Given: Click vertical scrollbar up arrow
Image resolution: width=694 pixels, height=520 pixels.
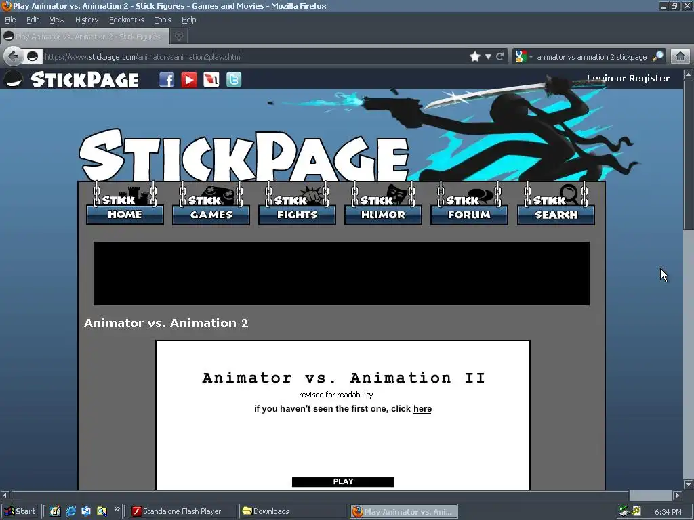Looking at the screenshot, I should [x=689, y=74].
